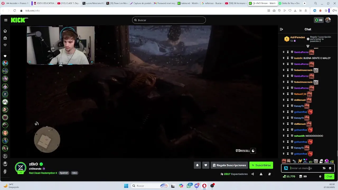Open chat settings gear icon
338x190 pixels.
tap(320, 177)
